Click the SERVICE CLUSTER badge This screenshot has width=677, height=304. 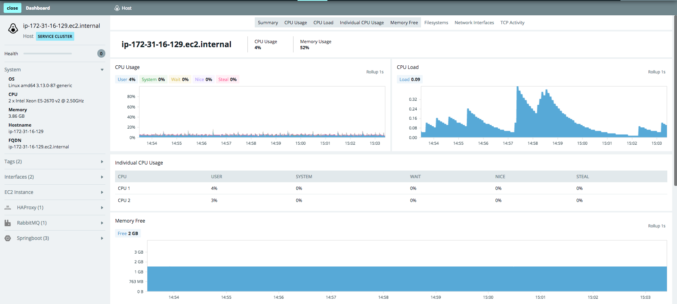(x=55, y=36)
